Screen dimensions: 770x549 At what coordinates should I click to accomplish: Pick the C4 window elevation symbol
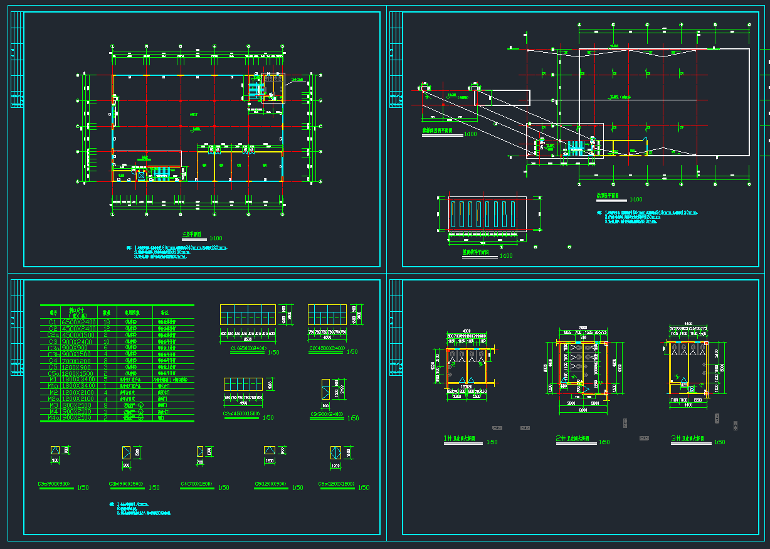click(x=200, y=451)
